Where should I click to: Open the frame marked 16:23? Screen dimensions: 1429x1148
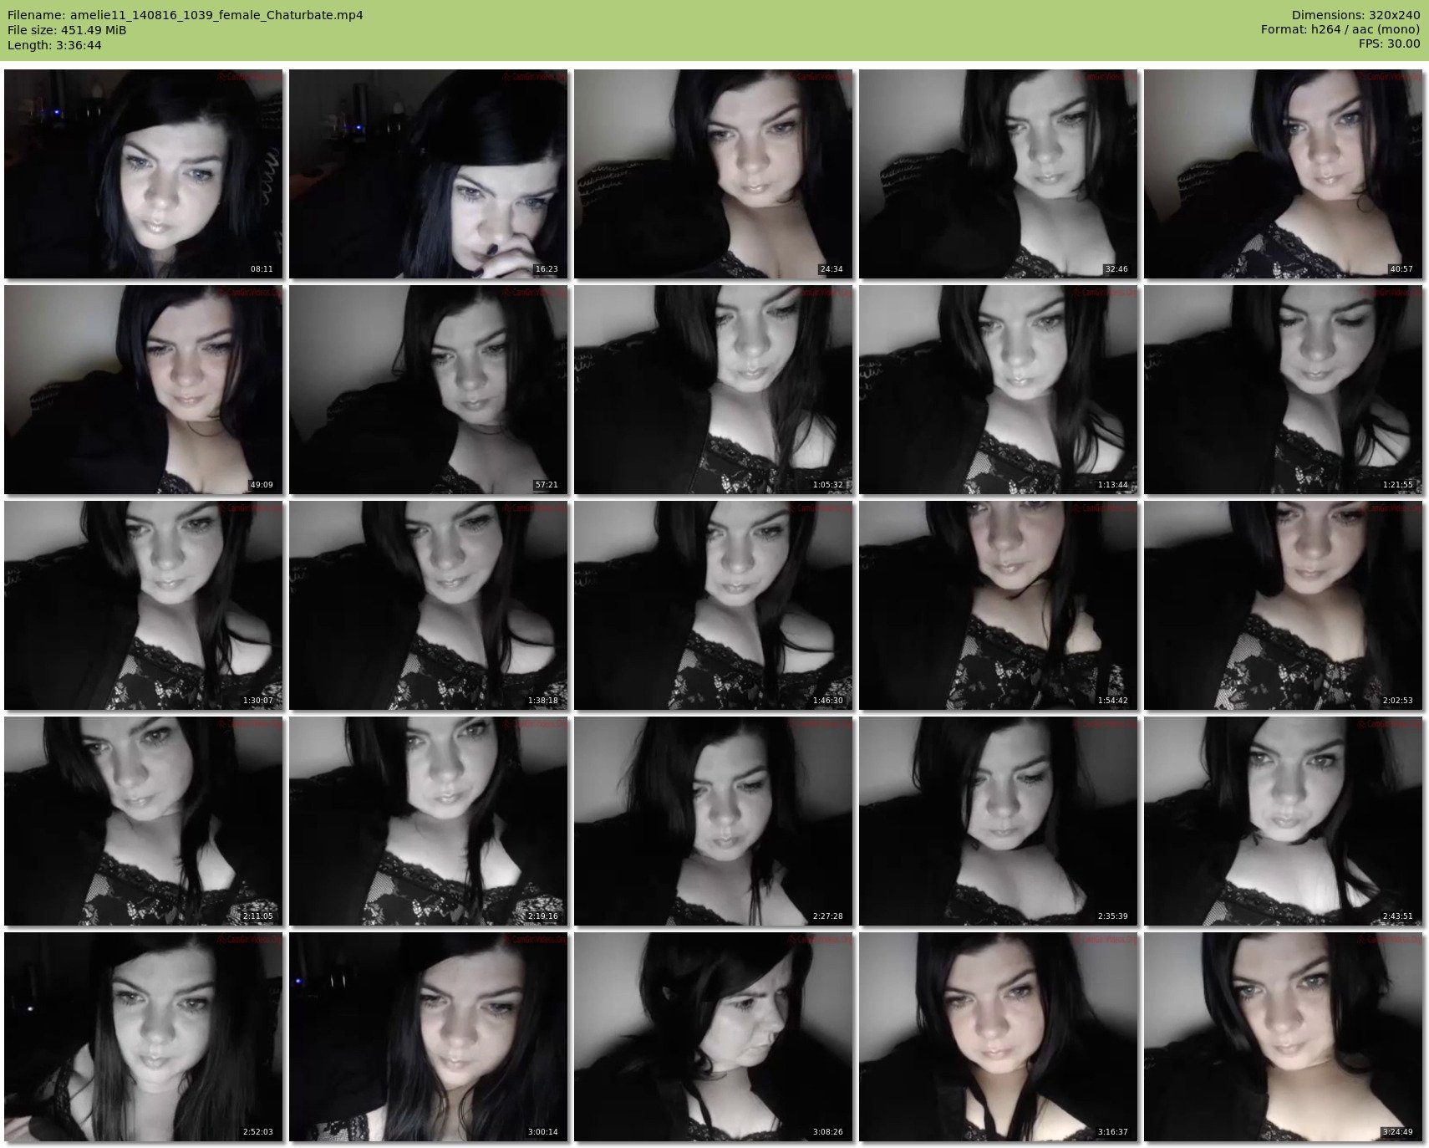click(429, 174)
